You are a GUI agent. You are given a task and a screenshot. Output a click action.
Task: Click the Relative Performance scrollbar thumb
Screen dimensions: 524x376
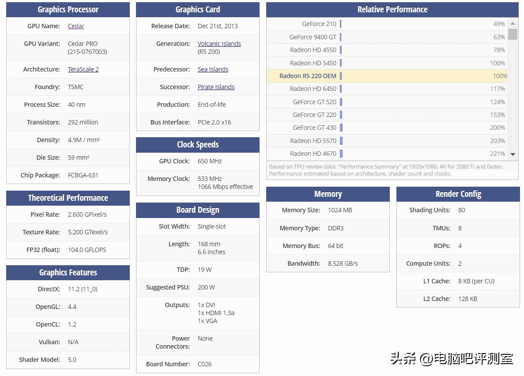pos(513,34)
